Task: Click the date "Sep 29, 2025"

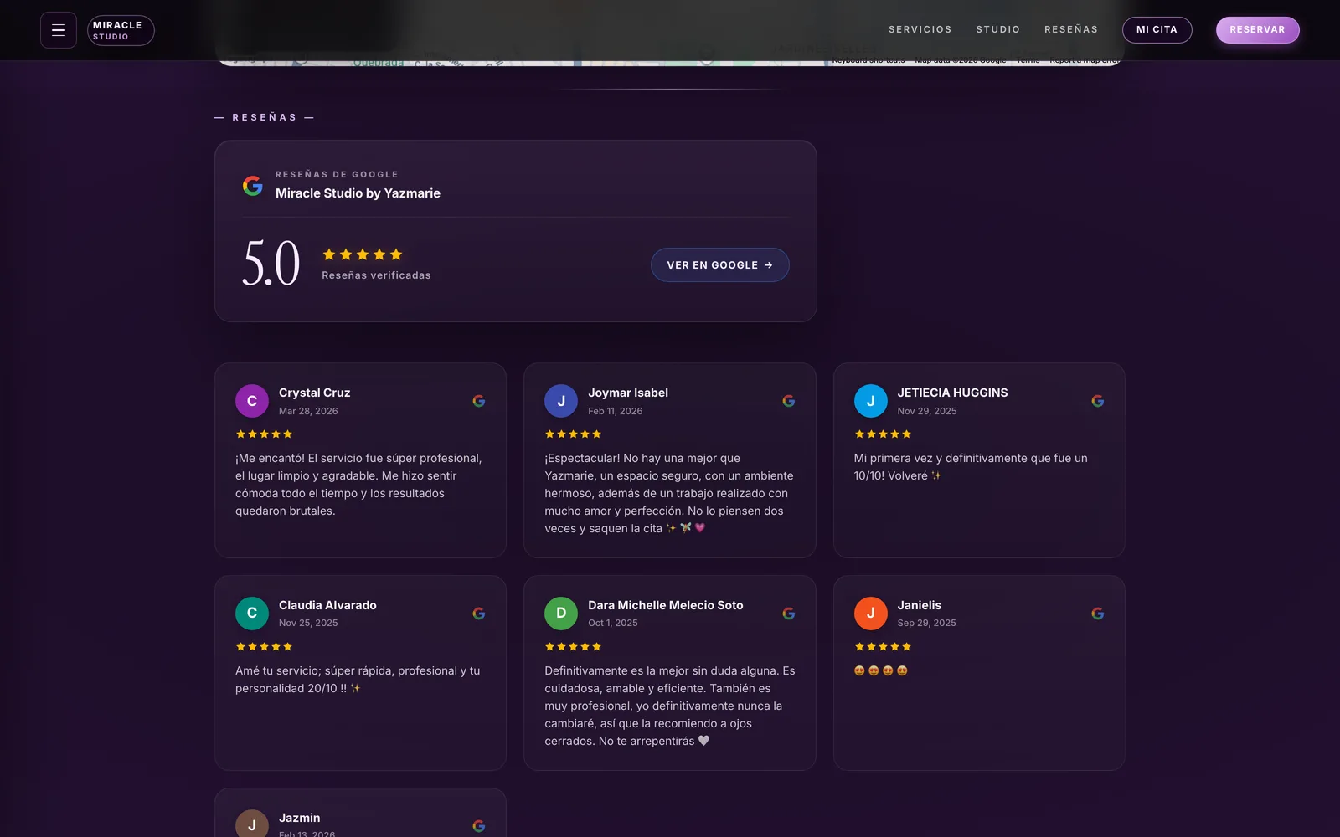Action: coord(926,623)
